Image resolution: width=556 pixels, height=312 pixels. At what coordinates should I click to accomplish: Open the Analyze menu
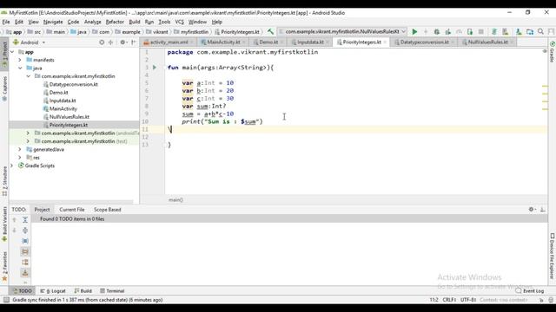click(x=93, y=22)
